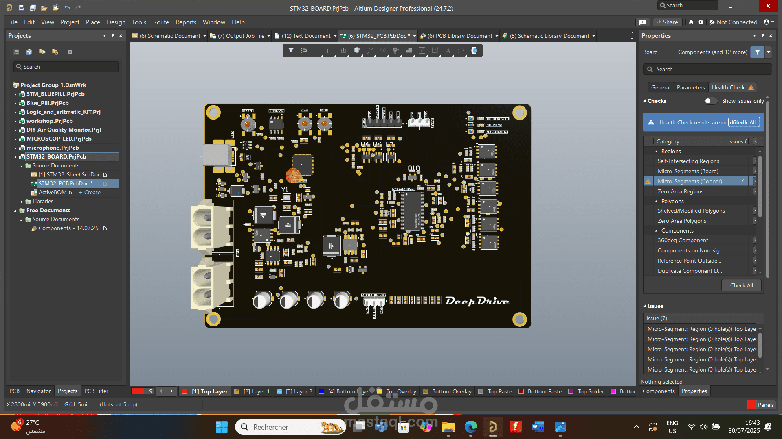Click the Windows Start button

tap(222, 427)
